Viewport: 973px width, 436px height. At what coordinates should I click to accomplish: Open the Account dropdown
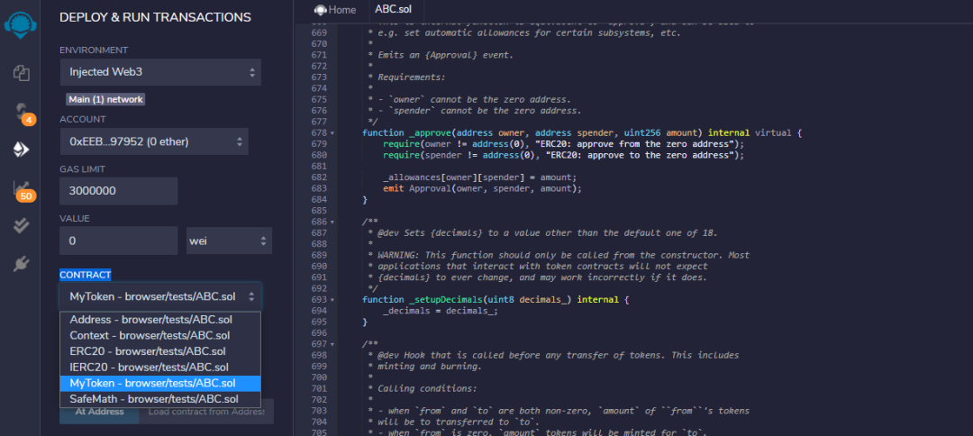point(153,141)
